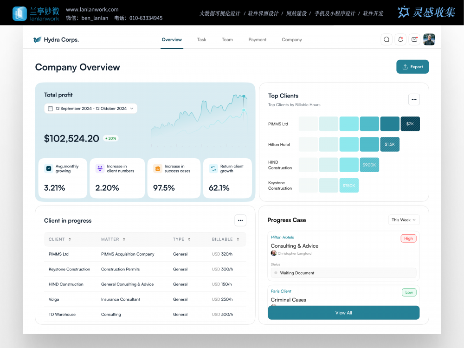Open the user profile avatar
This screenshot has width=464, height=348.
click(429, 39)
